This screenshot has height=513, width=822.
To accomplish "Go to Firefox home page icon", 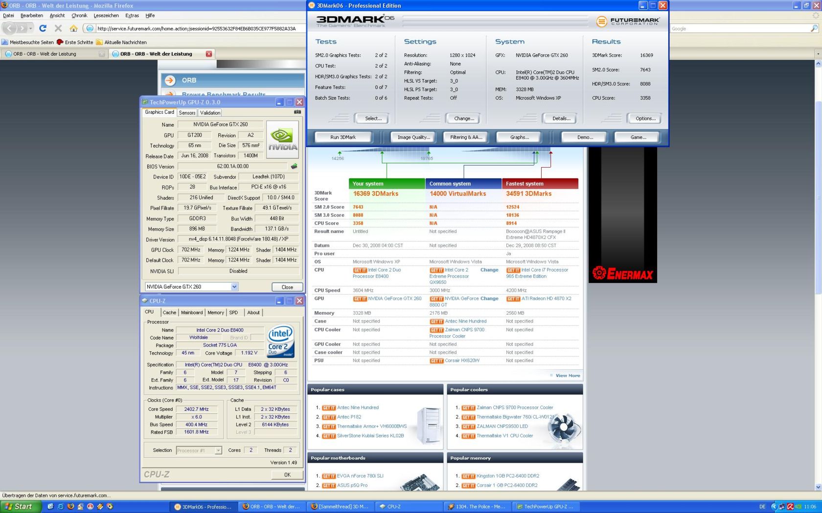I will [x=73, y=28].
